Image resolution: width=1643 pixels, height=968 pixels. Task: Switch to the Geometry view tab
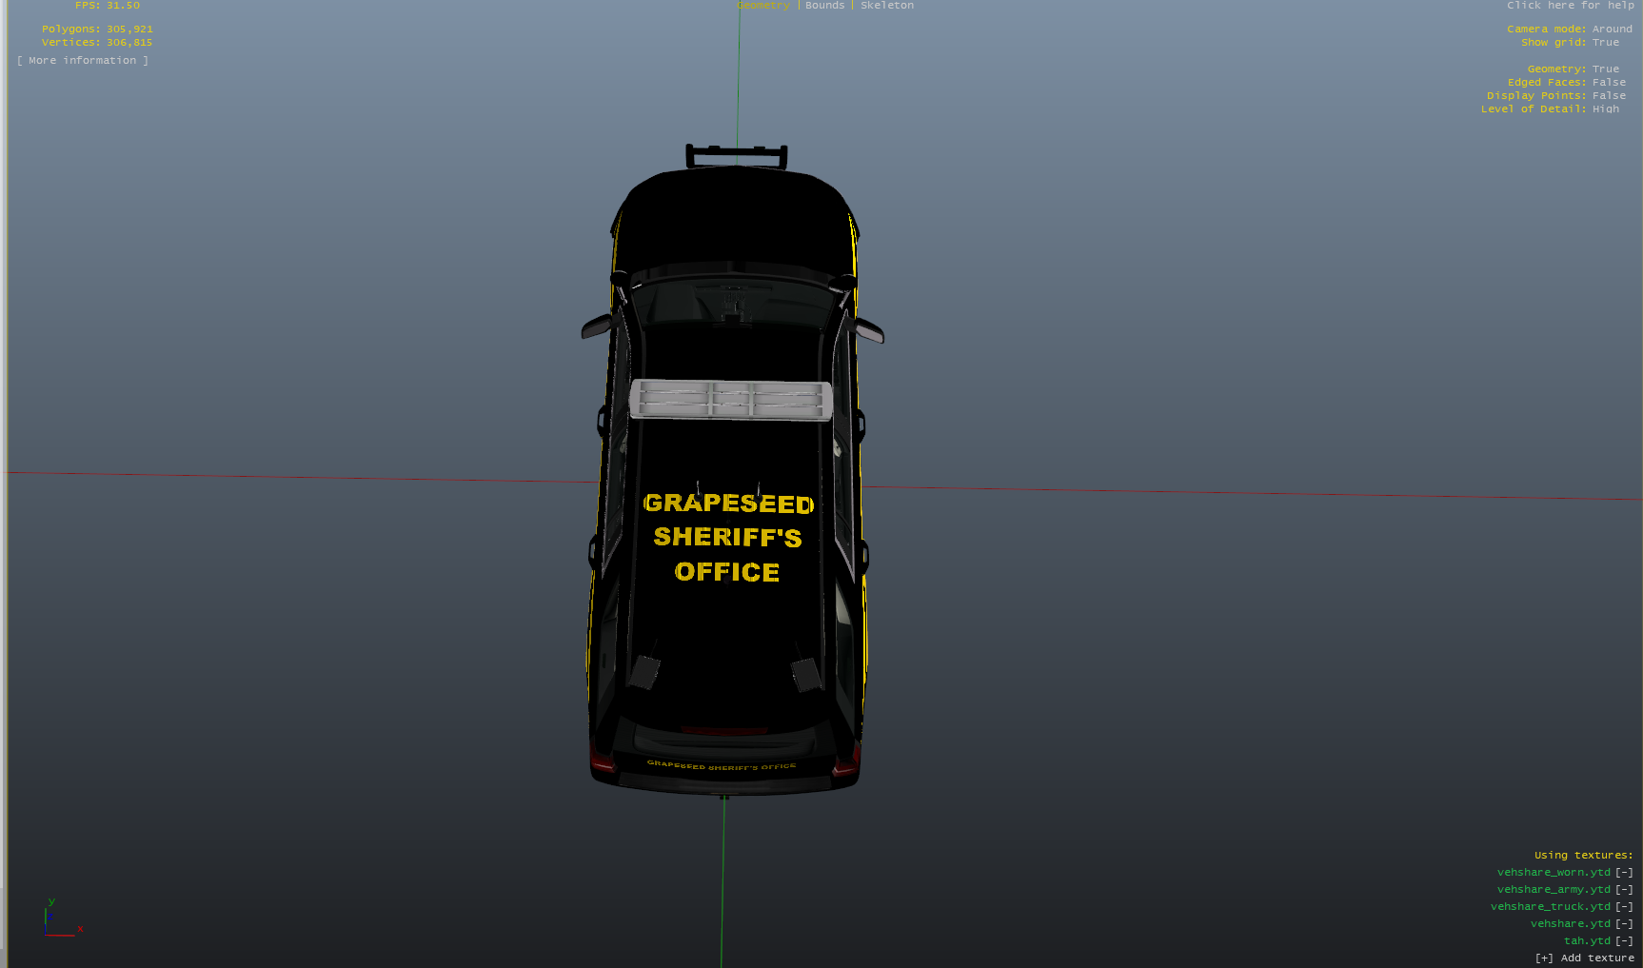[x=763, y=6]
